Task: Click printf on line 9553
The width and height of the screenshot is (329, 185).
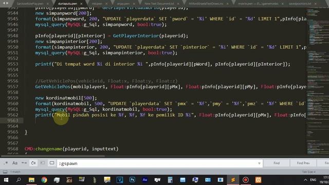Action: click(43, 64)
